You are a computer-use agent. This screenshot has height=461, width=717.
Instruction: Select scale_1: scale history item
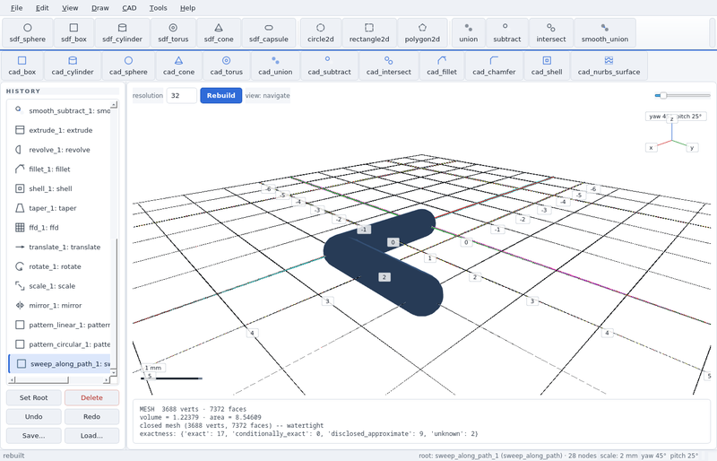(59, 286)
